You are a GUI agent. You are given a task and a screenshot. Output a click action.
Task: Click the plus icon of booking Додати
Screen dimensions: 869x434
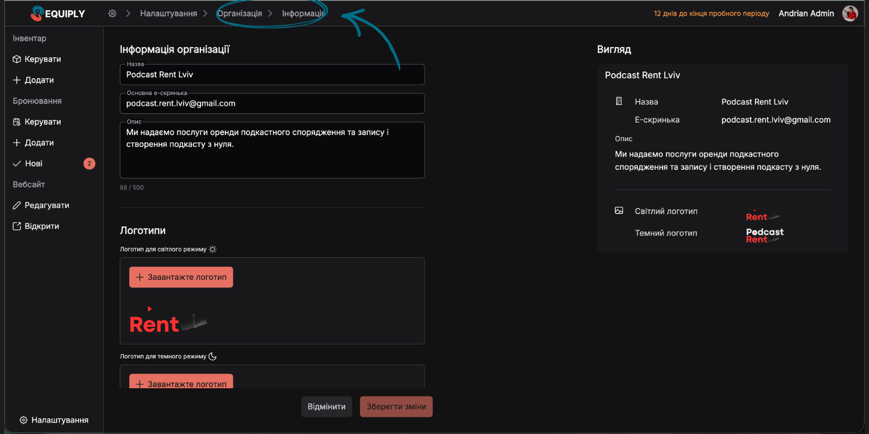17,143
